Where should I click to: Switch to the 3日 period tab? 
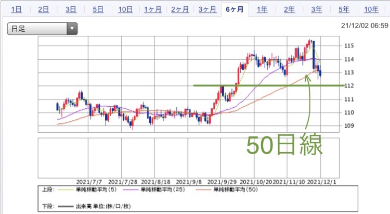pos(71,10)
